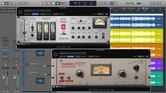
Task: Arm recording with red Record button
Action: 62,3
